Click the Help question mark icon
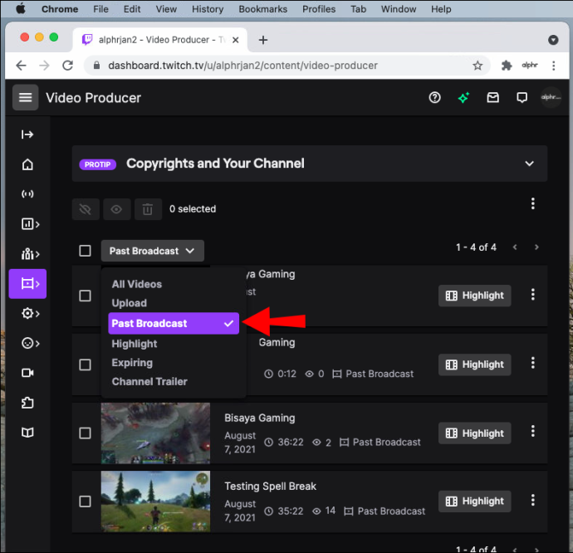Screen dimensions: 573x553 pos(434,98)
